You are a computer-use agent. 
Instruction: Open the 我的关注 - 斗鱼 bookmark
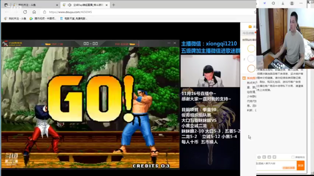point(15,18)
